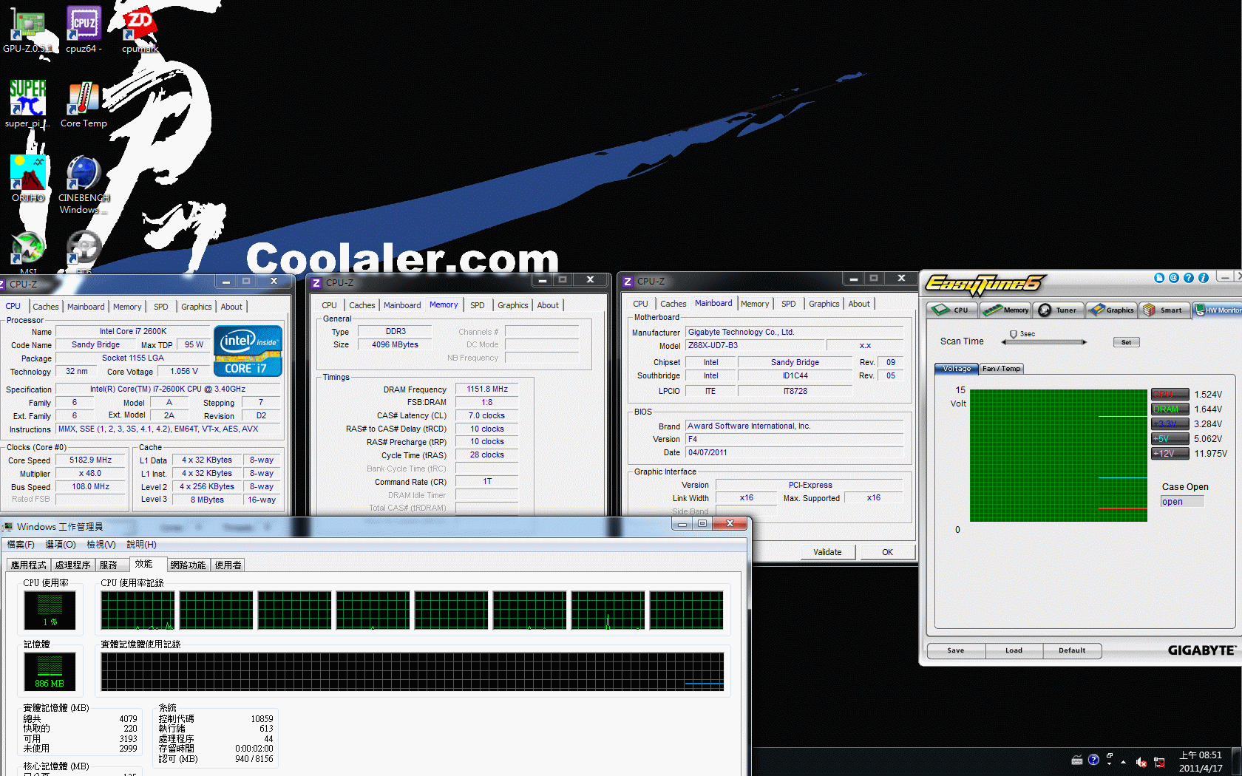Toggle the +3.3V voltage legend
Image resolution: width=1242 pixels, height=776 pixels.
(x=1170, y=424)
